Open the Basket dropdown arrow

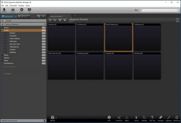click(x=56, y=118)
